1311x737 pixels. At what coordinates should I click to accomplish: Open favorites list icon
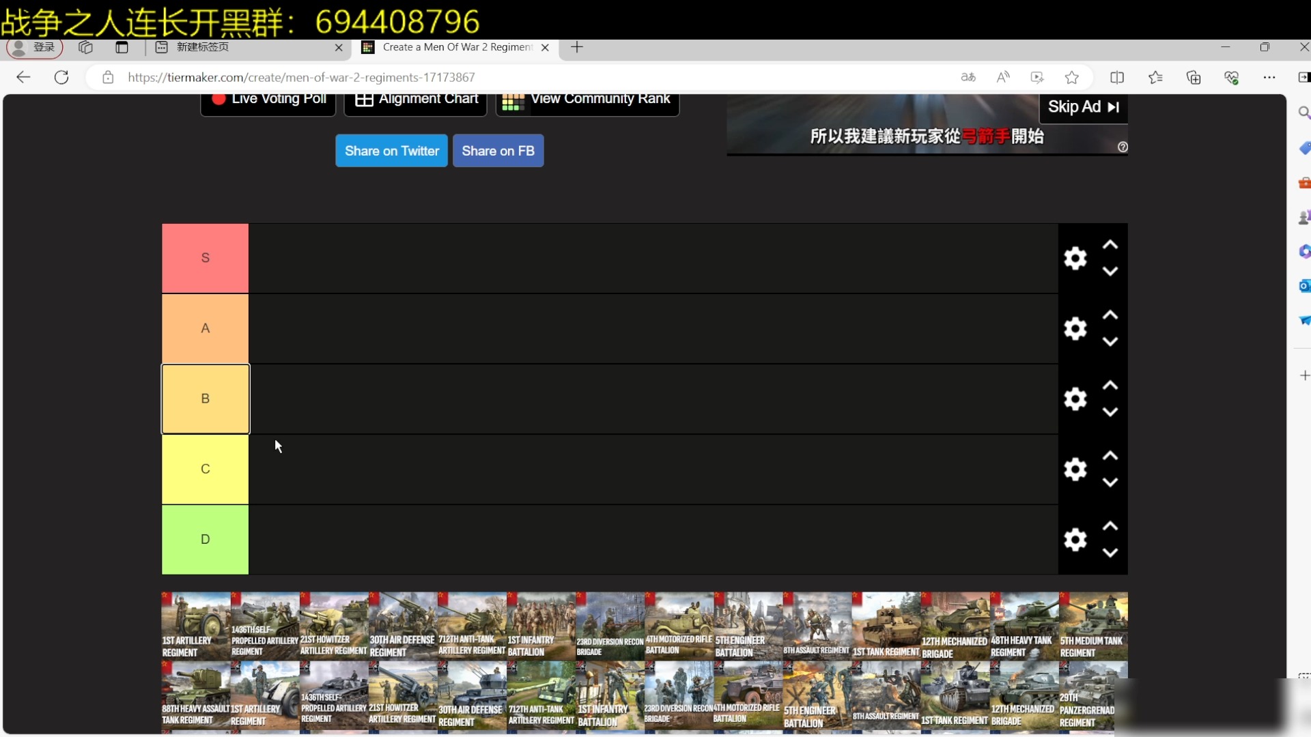pyautogui.click(x=1155, y=77)
